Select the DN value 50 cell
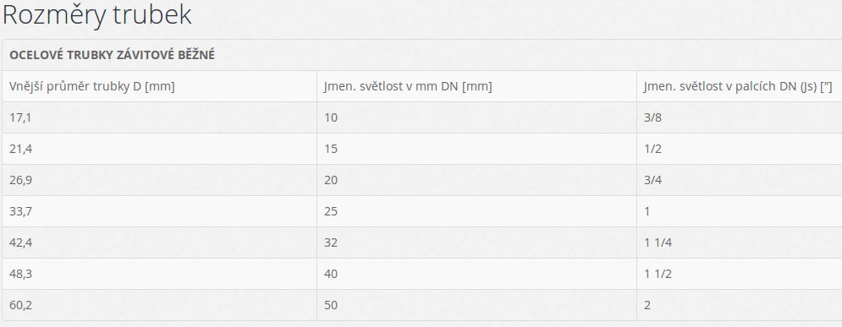Screen dimensions: 842x327 476,305
